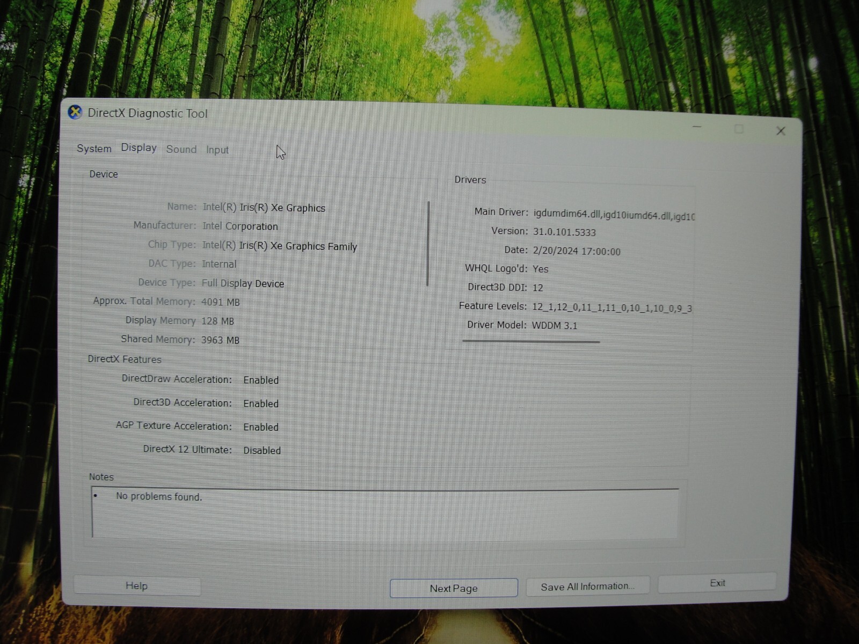Image resolution: width=859 pixels, height=644 pixels.
Task: Click the Drivers panel horizontal scrollbar
Action: (531, 341)
